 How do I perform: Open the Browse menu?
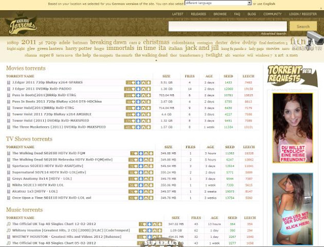(220, 14)
